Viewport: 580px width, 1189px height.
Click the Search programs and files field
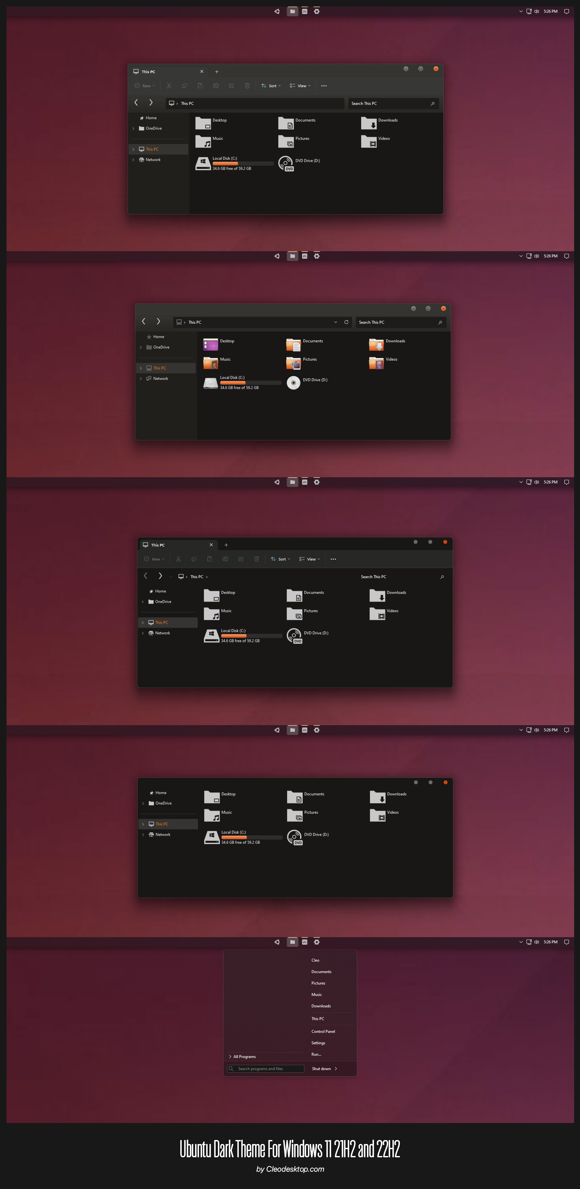tap(270, 1068)
